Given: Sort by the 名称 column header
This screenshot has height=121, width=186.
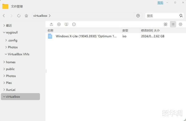Looking at the screenshot, I should [50, 31].
